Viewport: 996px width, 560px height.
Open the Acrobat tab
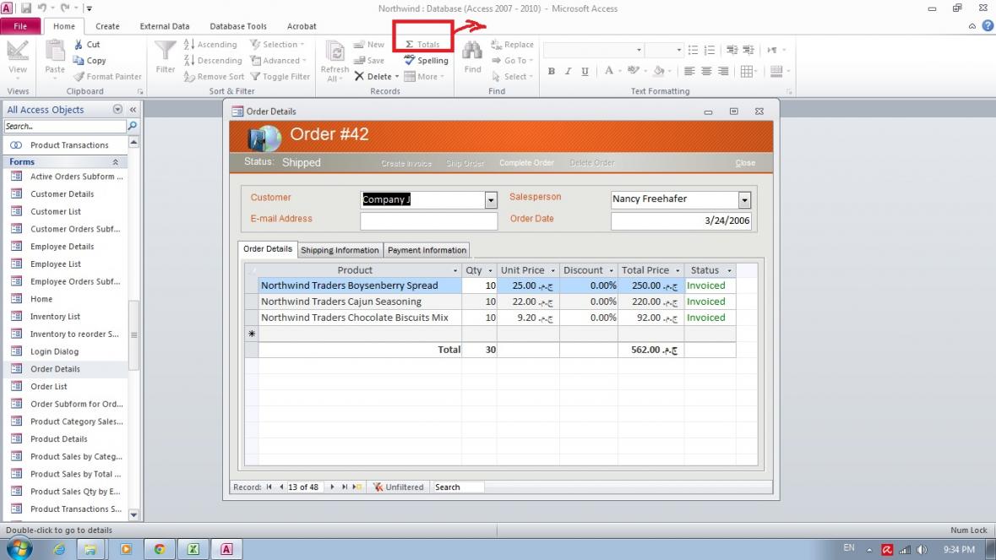(302, 26)
